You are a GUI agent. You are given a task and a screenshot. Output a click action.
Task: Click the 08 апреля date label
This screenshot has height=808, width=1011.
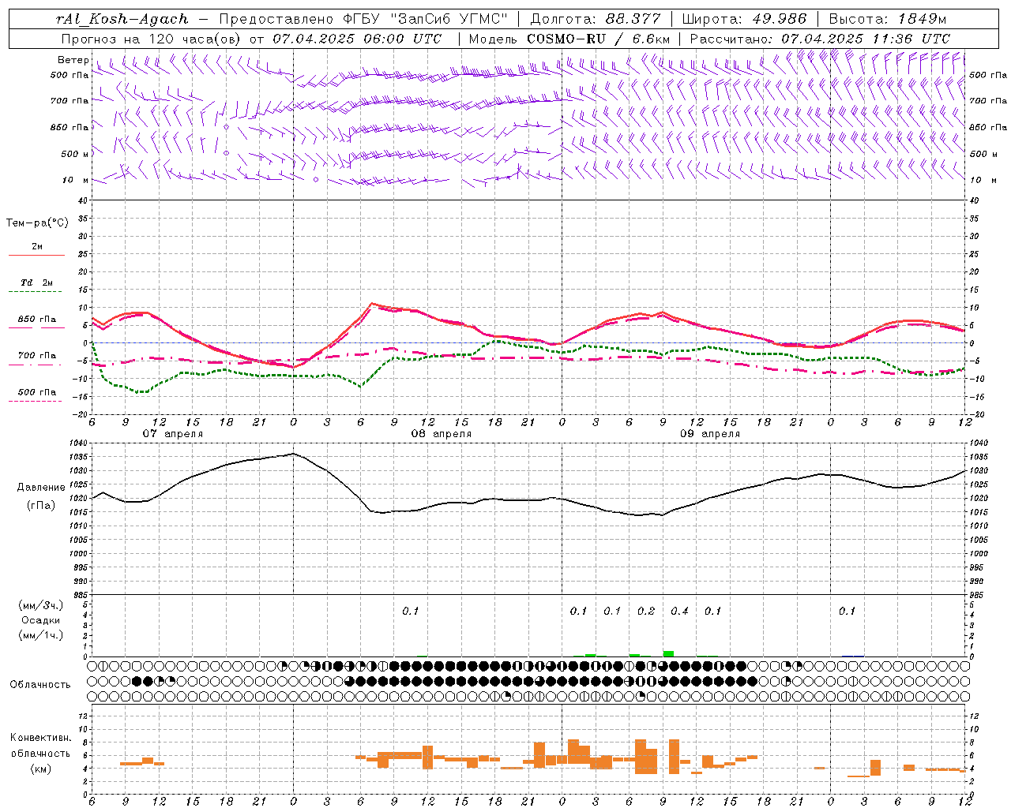tap(441, 434)
